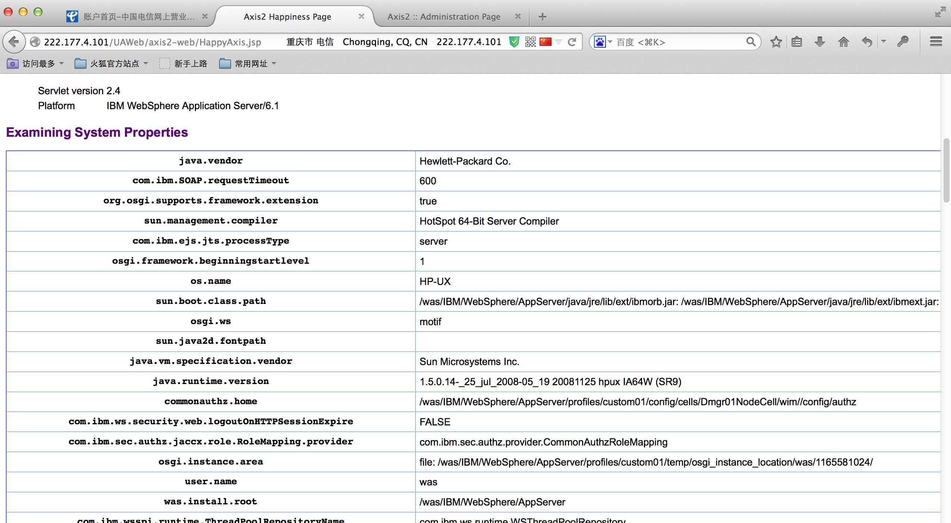
Task: Select the Axis2 Happiness Page tab
Action: click(287, 17)
